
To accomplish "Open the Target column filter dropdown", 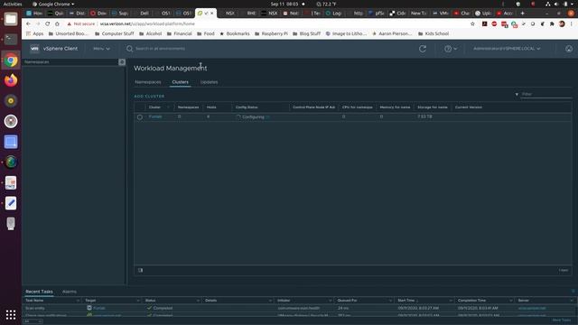I will (x=138, y=301).
